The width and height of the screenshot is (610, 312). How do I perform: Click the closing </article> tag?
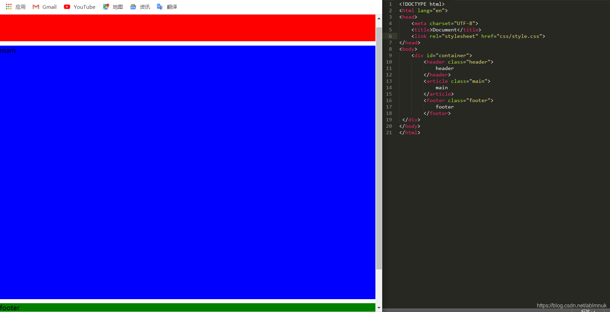tap(439, 94)
